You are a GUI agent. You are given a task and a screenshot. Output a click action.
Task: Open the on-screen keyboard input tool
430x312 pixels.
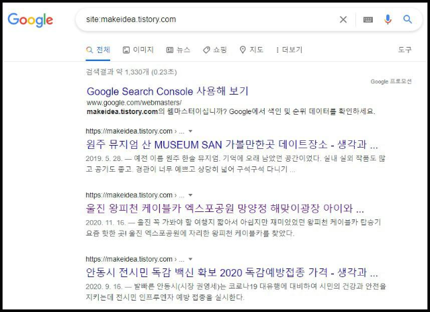point(368,19)
